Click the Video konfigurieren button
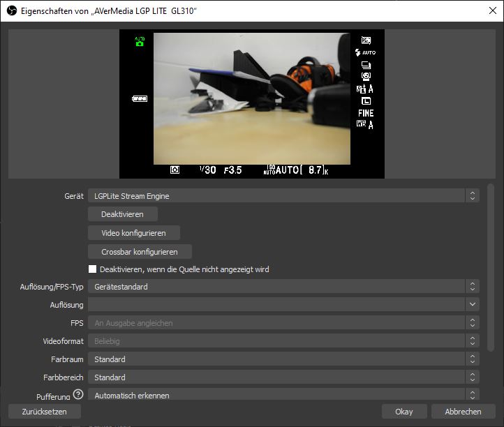504x427 pixels. [134, 233]
